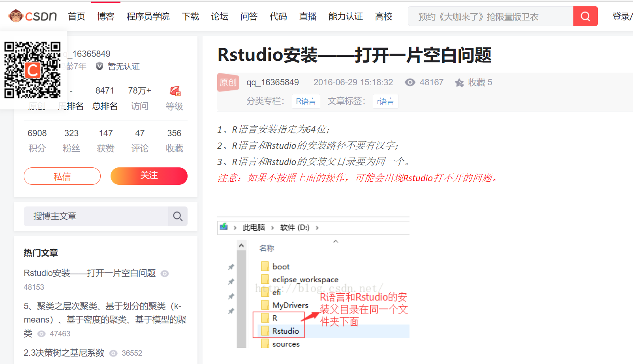Click the efi folder

coord(271,293)
